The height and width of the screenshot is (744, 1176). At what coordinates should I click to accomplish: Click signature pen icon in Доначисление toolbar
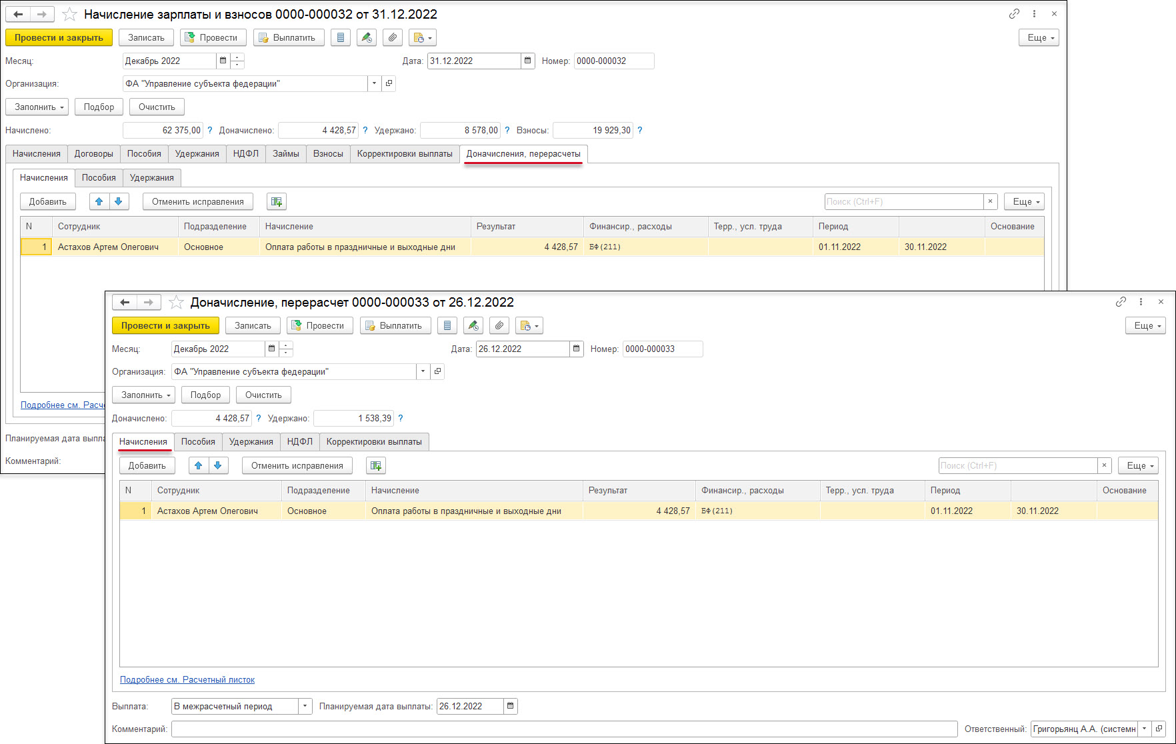click(473, 326)
